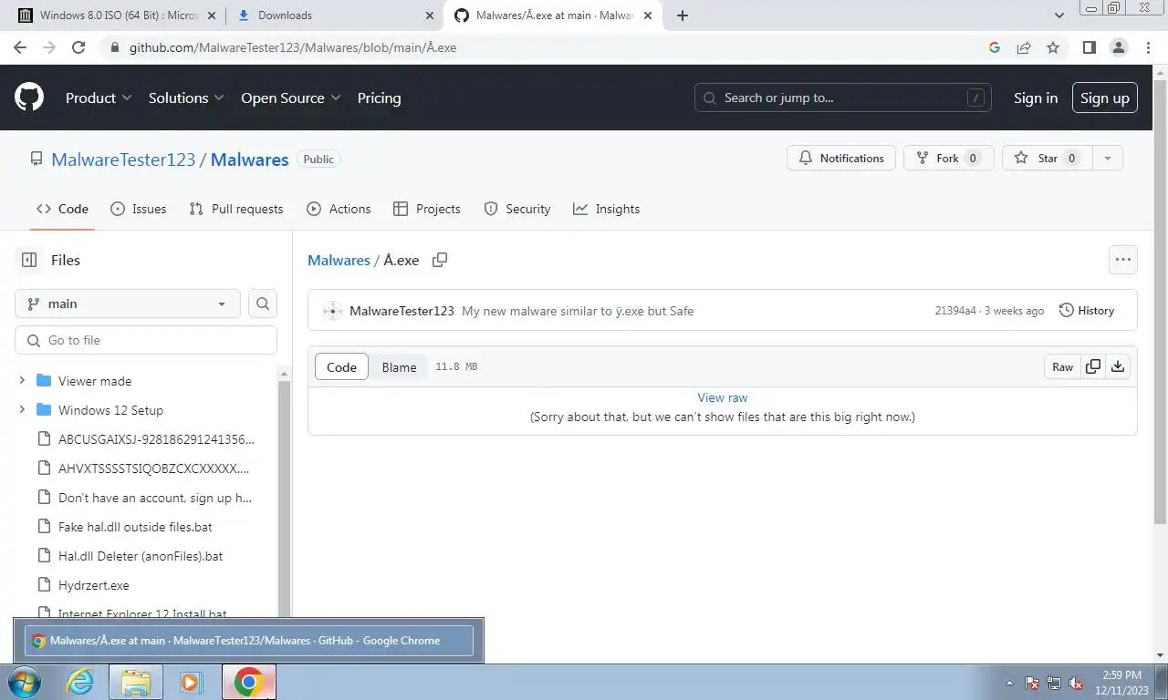Open Chrome three-dot menu
This screenshot has width=1168, height=700.
pyautogui.click(x=1148, y=47)
